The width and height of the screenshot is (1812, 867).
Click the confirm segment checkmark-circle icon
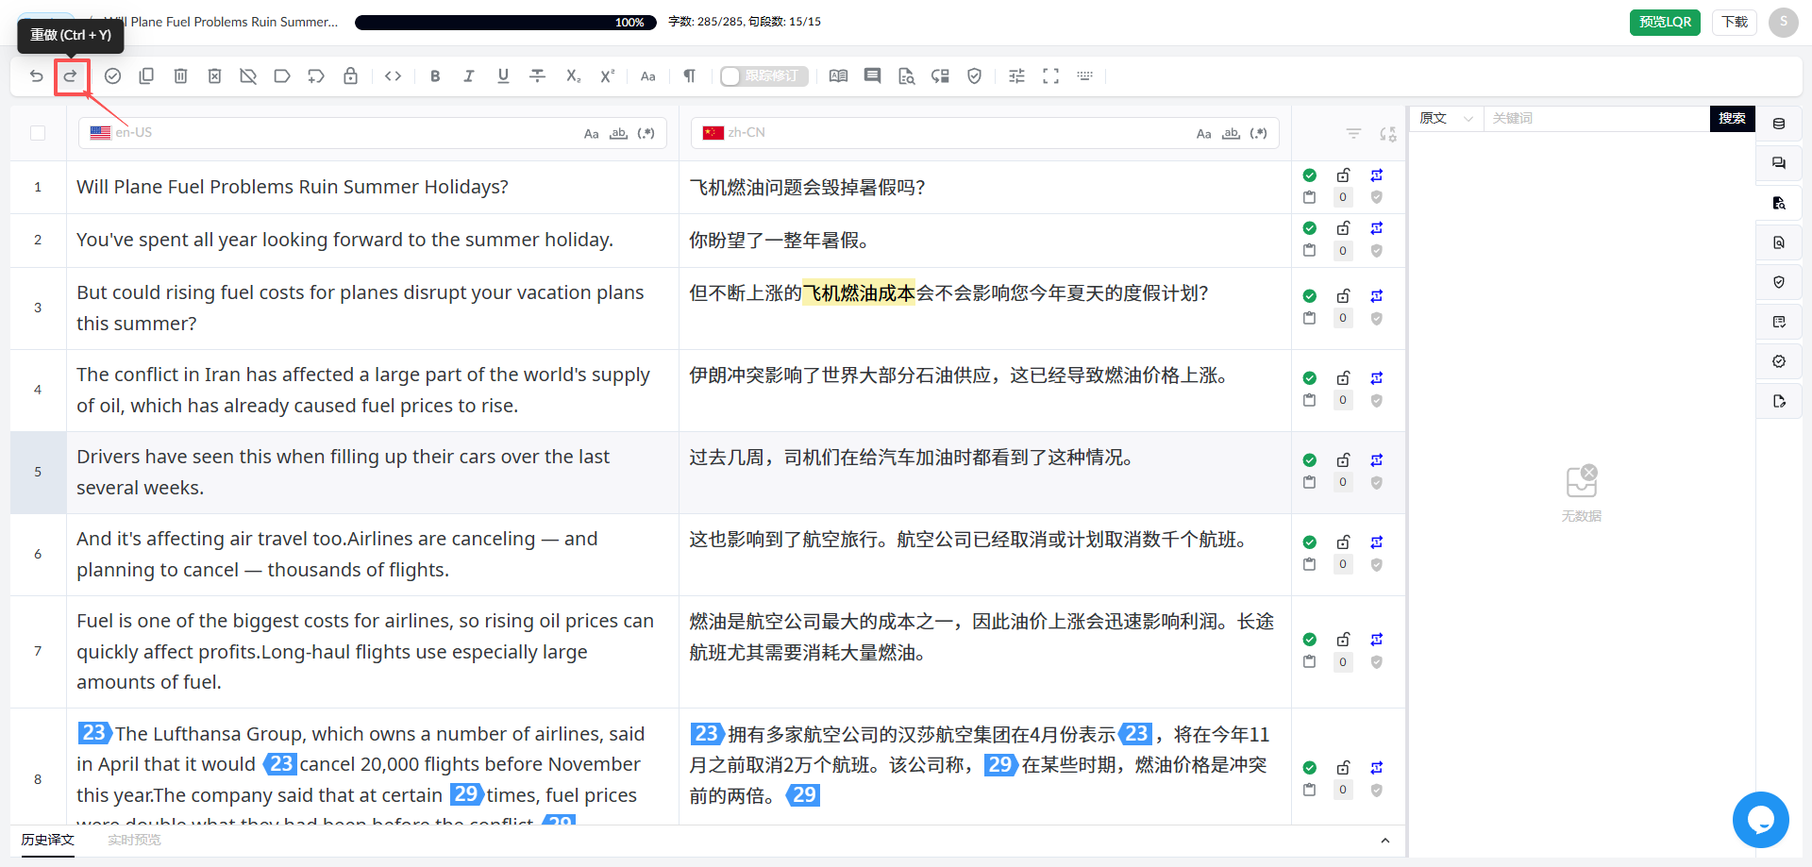tap(112, 76)
